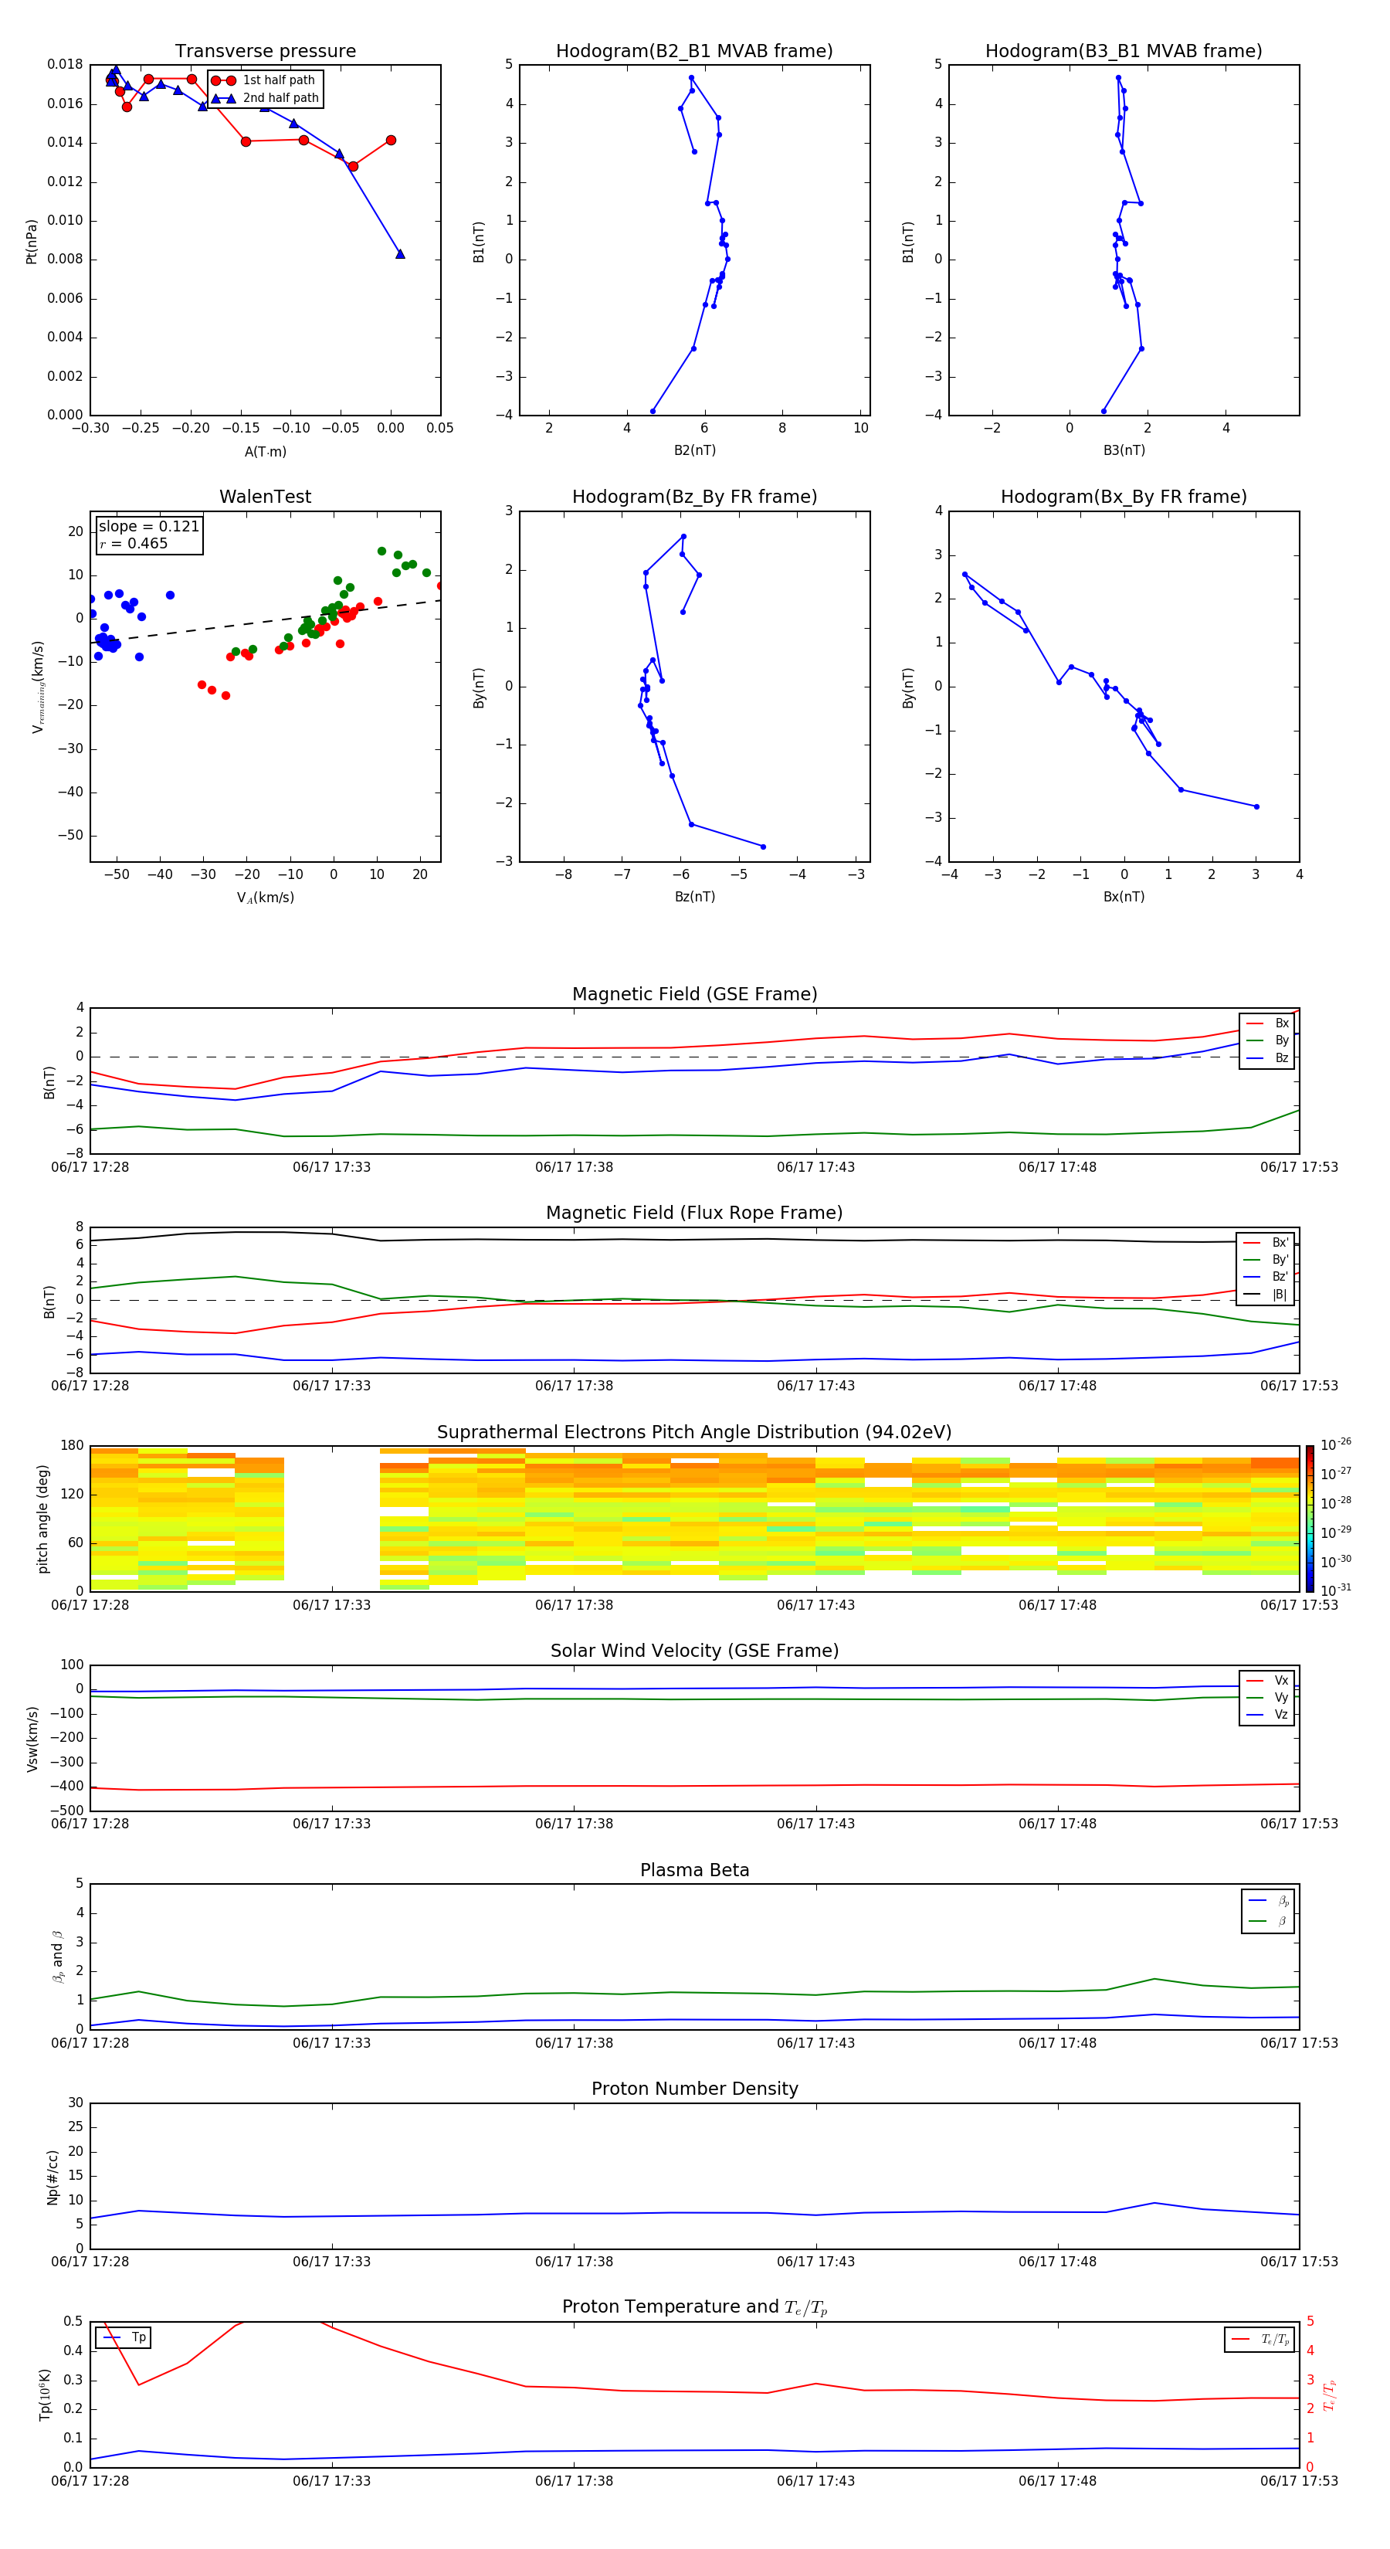Click the Tp legend entry in temperature plot
The image size is (1390, 2549).
click(x=124, y=2337)
